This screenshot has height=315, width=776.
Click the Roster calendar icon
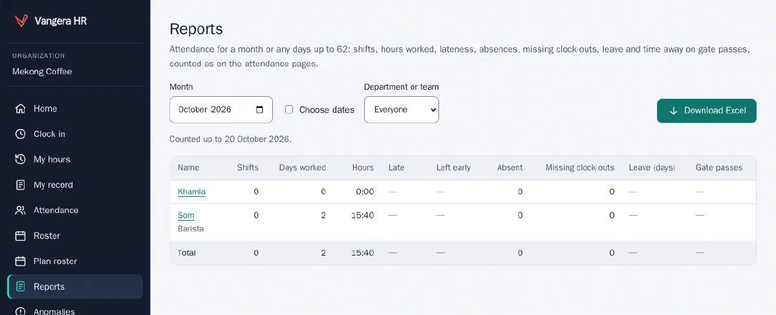[21, 236]
